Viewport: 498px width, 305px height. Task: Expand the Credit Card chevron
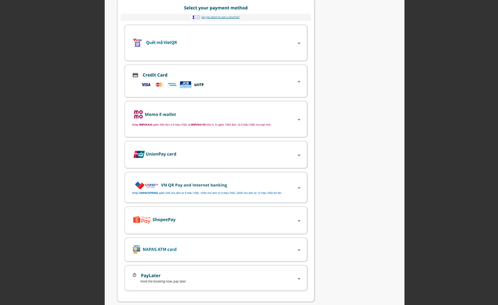click(299, 81)
